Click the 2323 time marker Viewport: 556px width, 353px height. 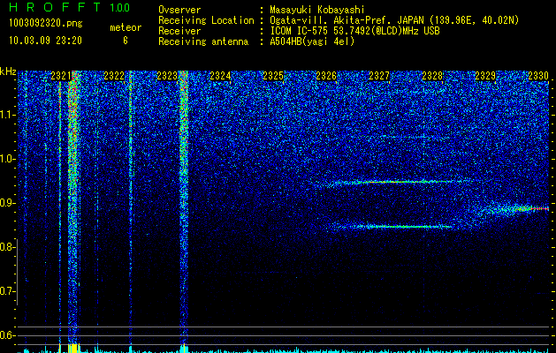167,76
